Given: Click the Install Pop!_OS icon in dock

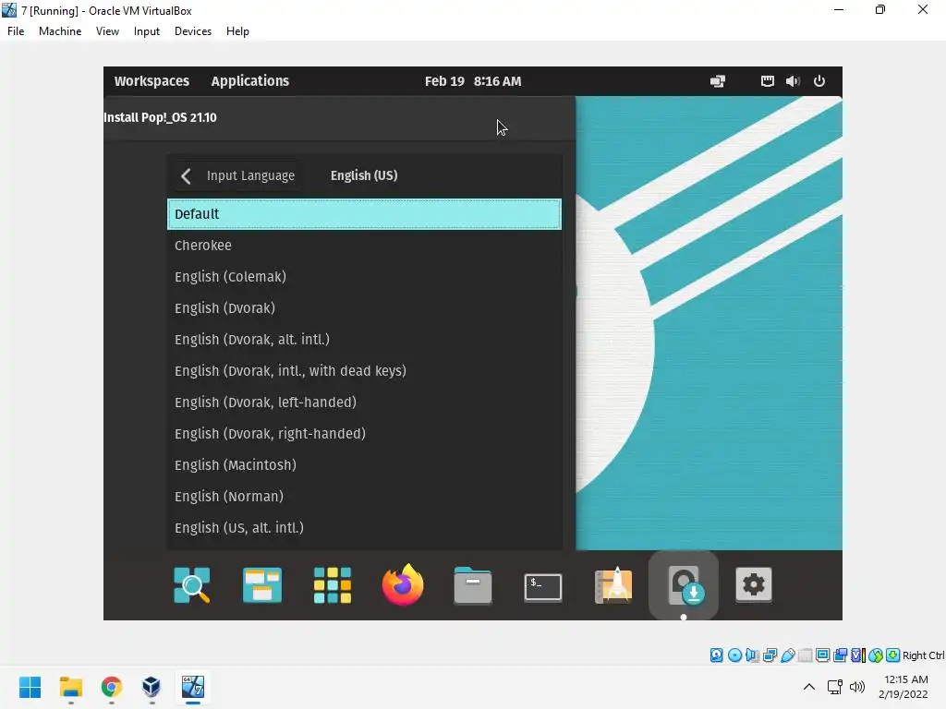Looking at the screenshot, I should [x=684, y=584].
